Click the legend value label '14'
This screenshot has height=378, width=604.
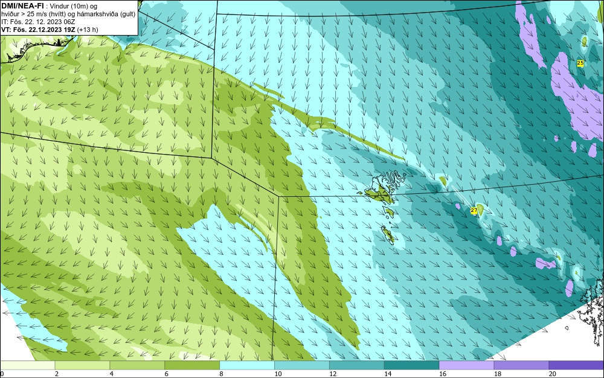(388, 374)
